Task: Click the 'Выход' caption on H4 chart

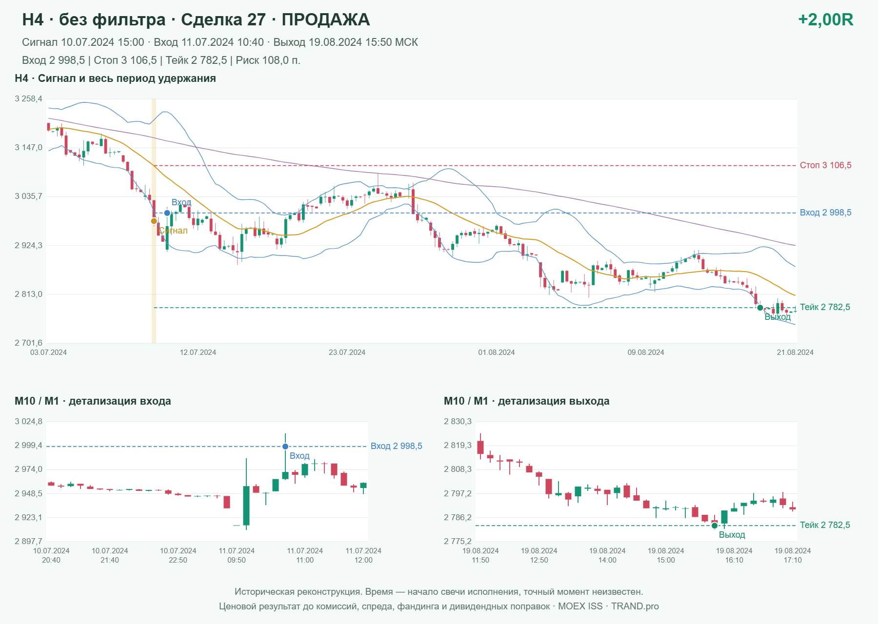Action: tap(778, 317)
